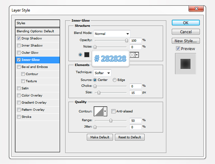215x164 pixels.
Task: Toggle the Drop Shadow checkbox
Action: point(19,38)
